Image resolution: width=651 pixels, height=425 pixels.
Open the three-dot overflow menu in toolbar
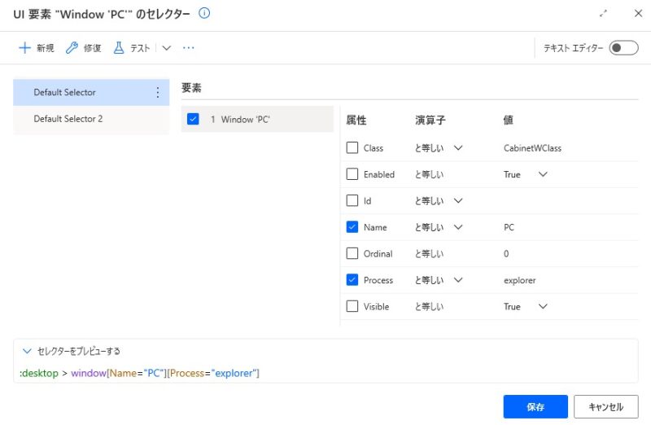point(189,48)
